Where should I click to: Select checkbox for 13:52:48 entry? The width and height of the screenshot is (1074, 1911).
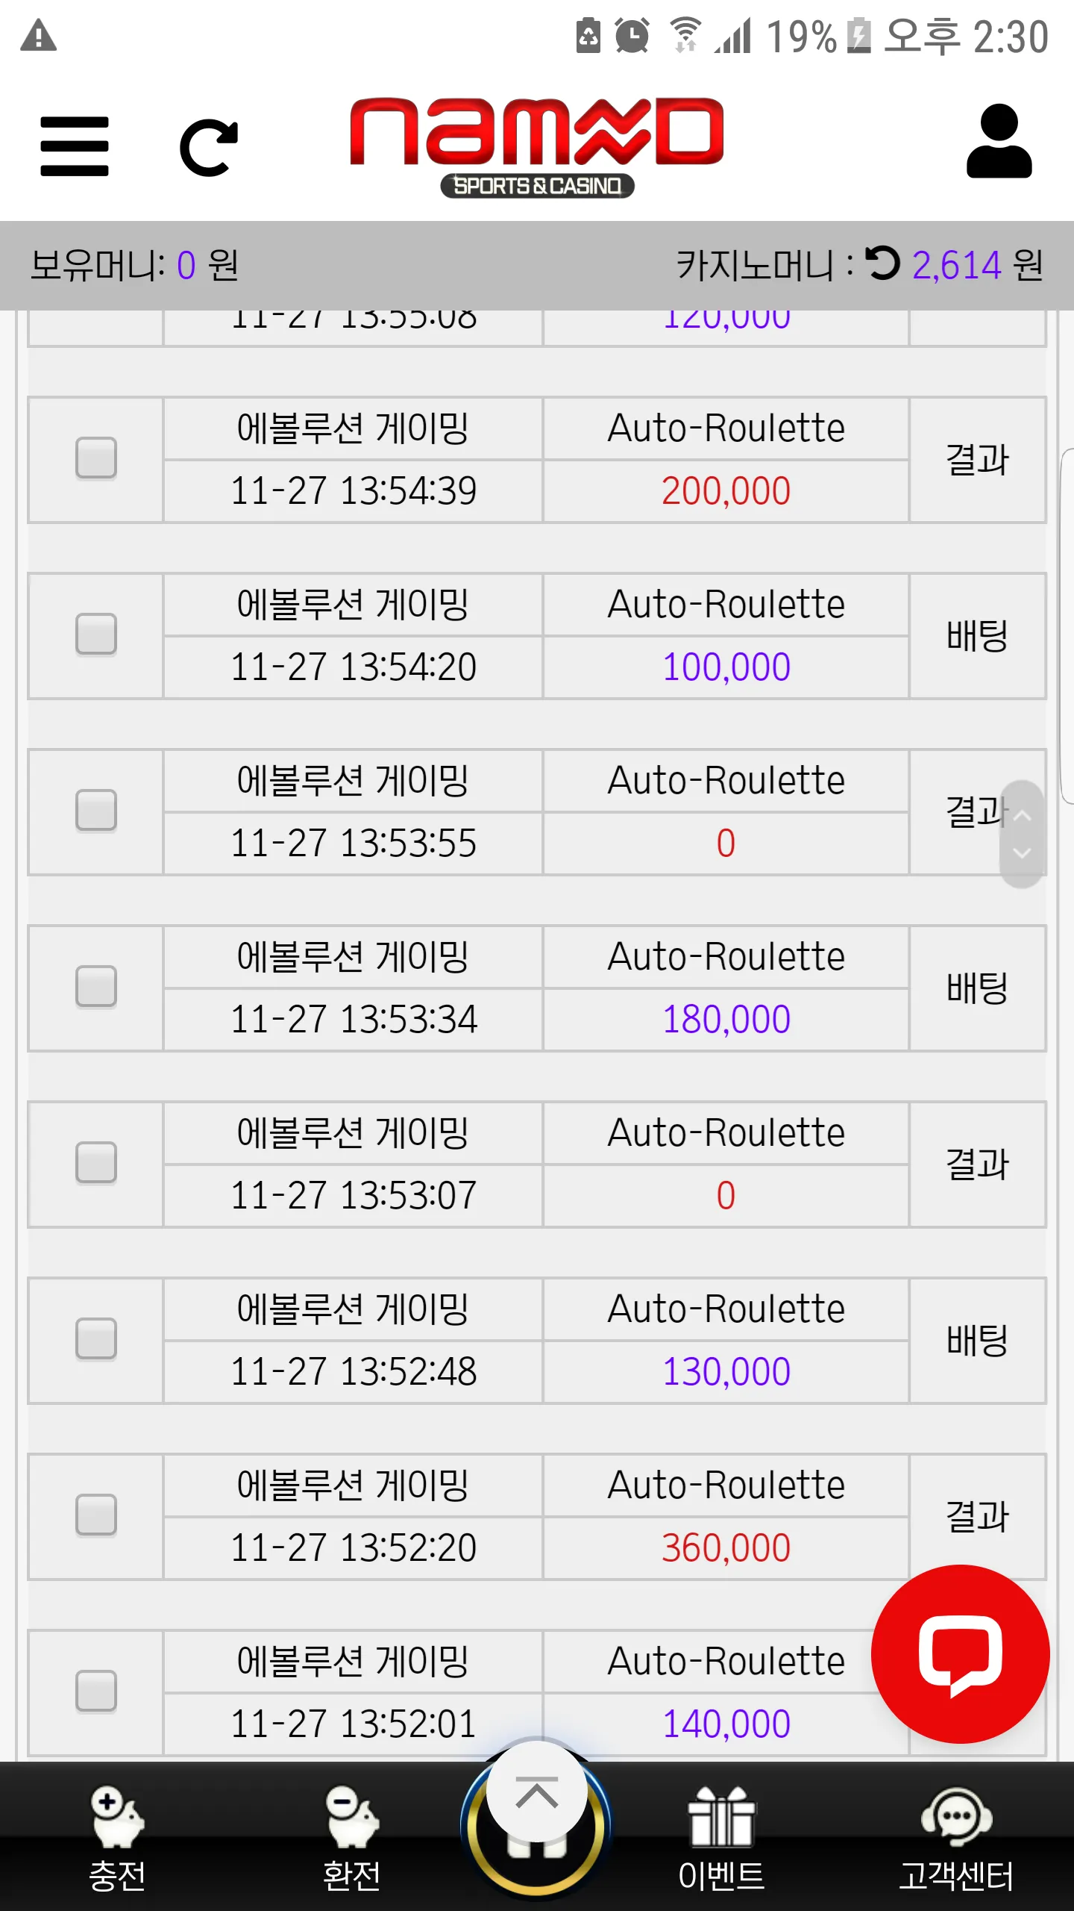click(x=96, y=1338)
